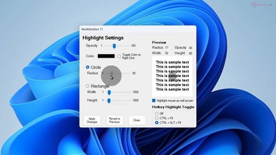Click the preview Radius value 17
Image resolution: width=276 pixels, height=155 pixels.
(x=167, y=48)
